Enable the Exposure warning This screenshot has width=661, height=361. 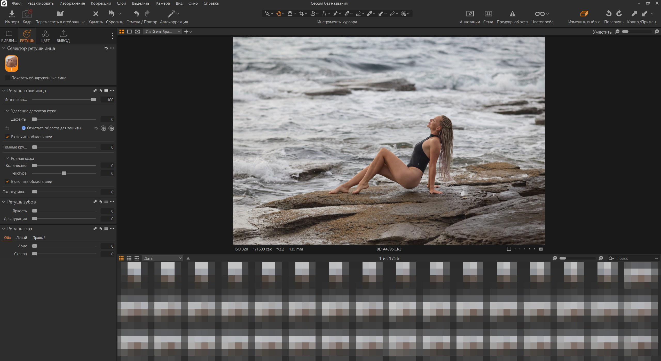point(513,16)
